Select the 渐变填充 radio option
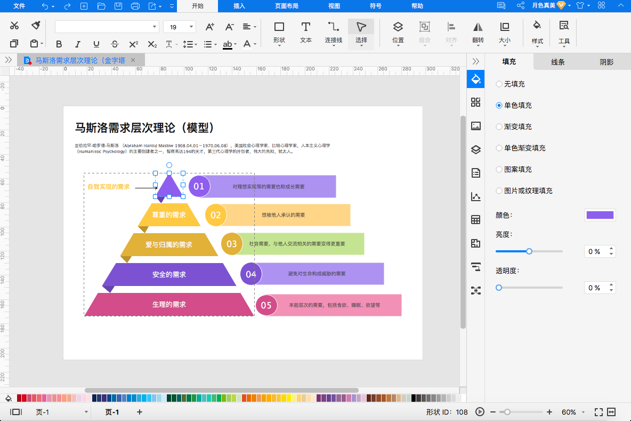 (x=499, y=127)
